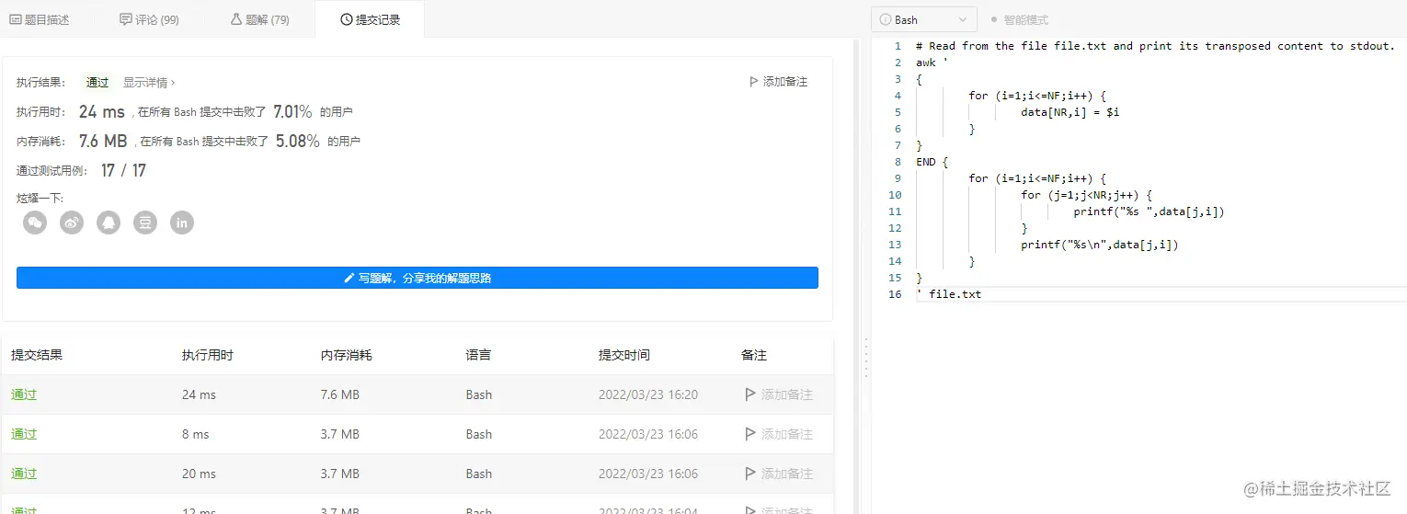Click the 5.08% memory percentile

click(x=298, y=141)
